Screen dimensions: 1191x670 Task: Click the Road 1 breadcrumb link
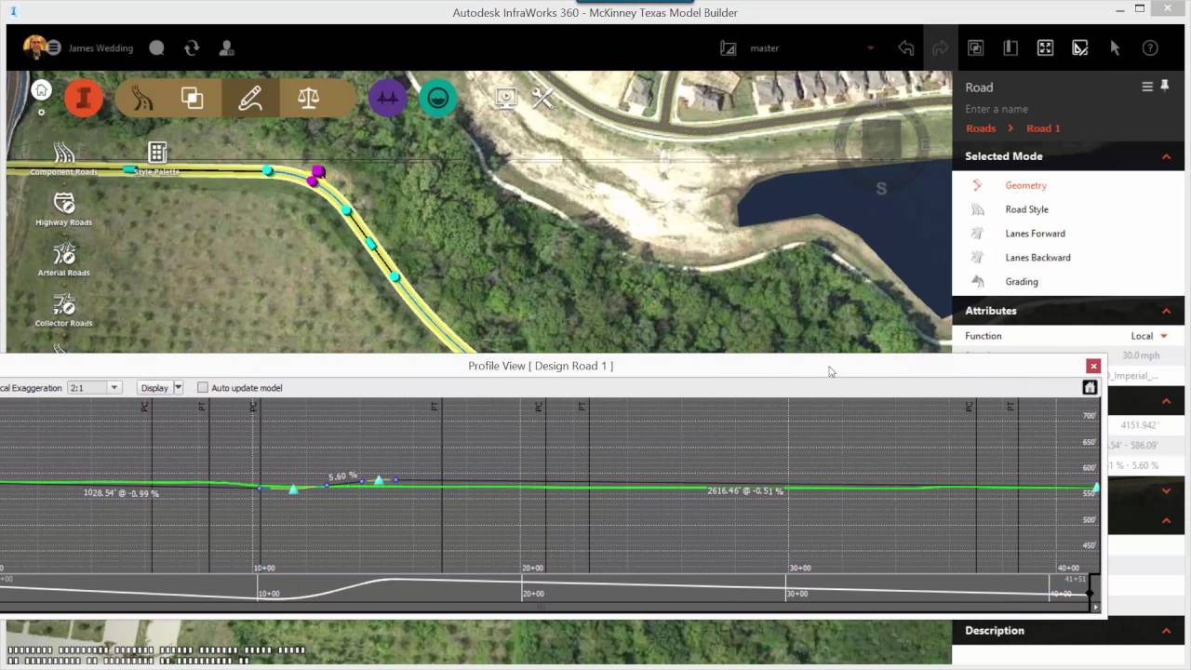click(x=1043, y=128)
